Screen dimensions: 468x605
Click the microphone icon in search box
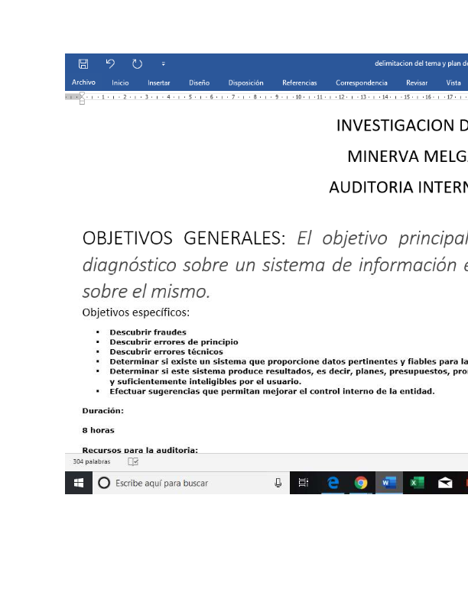coord(278,483)
